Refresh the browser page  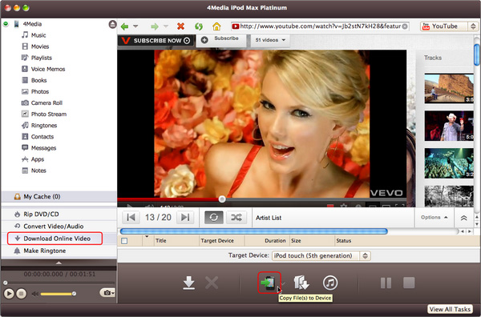199,26
